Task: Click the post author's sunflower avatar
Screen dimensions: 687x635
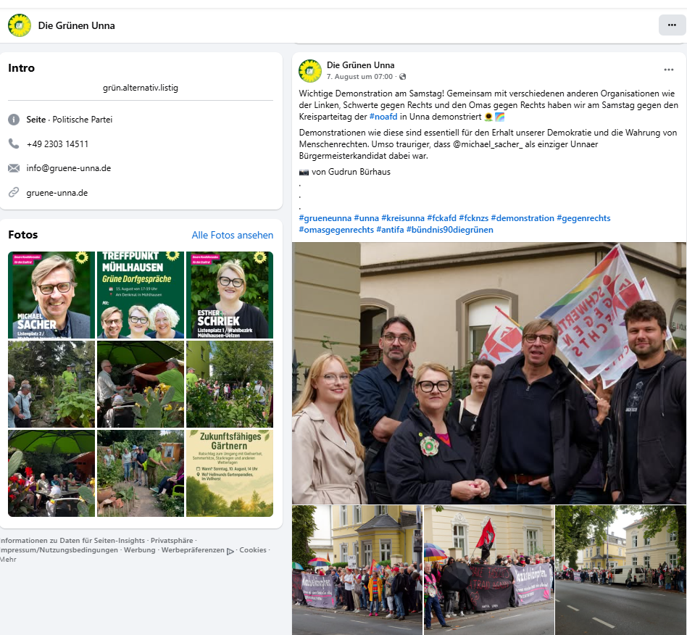Action: (310, 71)
